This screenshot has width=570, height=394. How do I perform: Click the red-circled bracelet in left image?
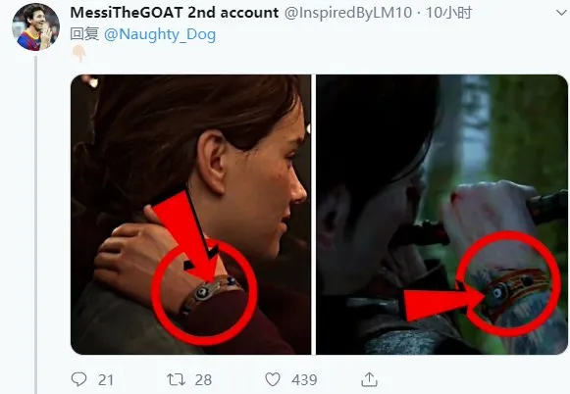[204, 292]
